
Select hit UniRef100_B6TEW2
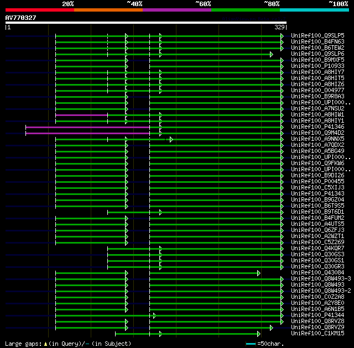(x=317, y=48)
